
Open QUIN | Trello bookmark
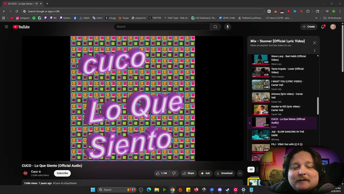pos(227,18)
